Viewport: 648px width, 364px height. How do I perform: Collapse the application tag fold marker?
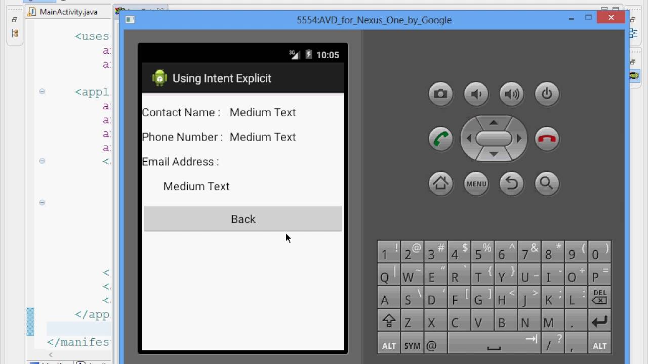coord(42,92)
